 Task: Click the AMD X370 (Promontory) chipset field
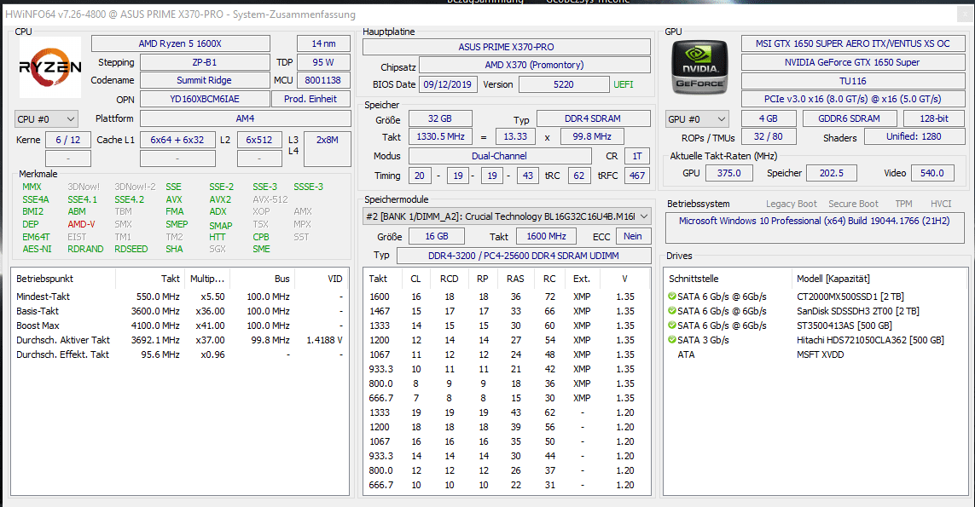(x=534, y=65)
